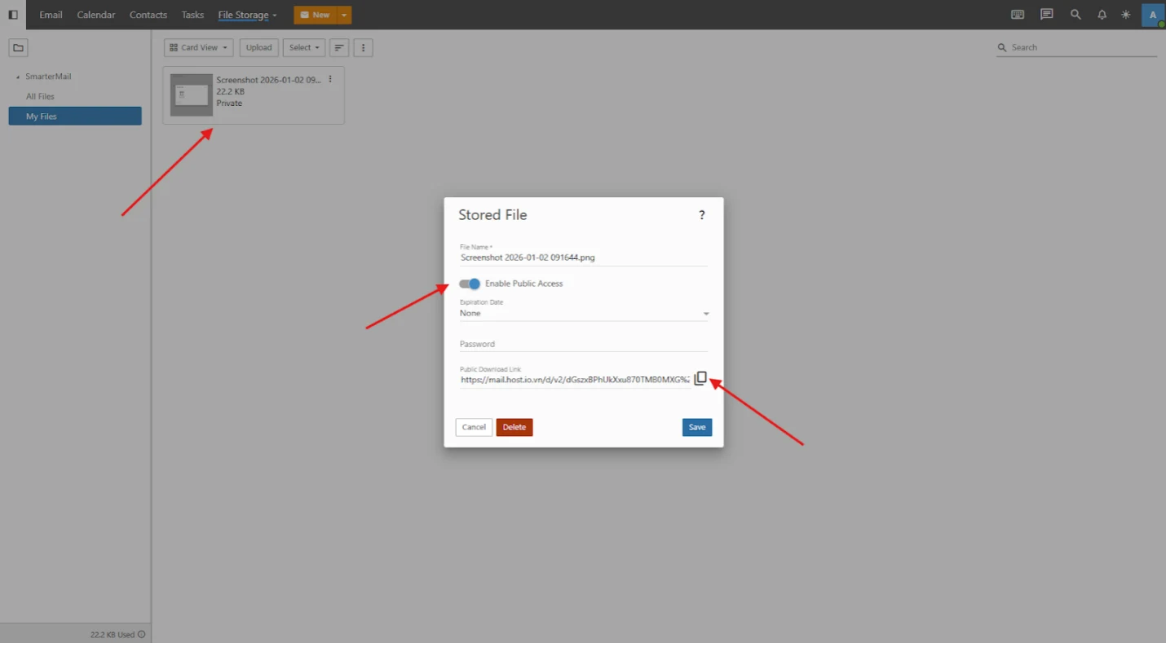
Task: Open the Expiration Date dropdown
Action: pyautogui.click(x=584, y=313)
